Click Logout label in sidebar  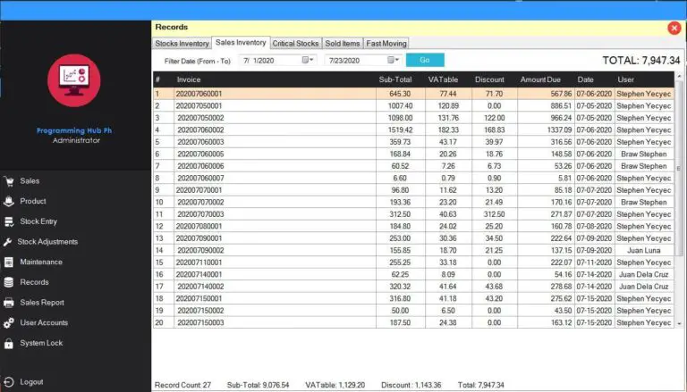(31, 382)
